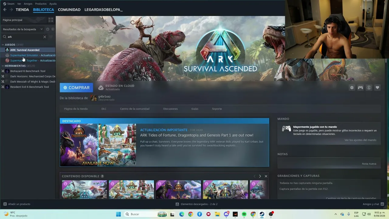Show ready-to-play games filter icon
The height and width of the screenshot is (219, 389).
53,29
